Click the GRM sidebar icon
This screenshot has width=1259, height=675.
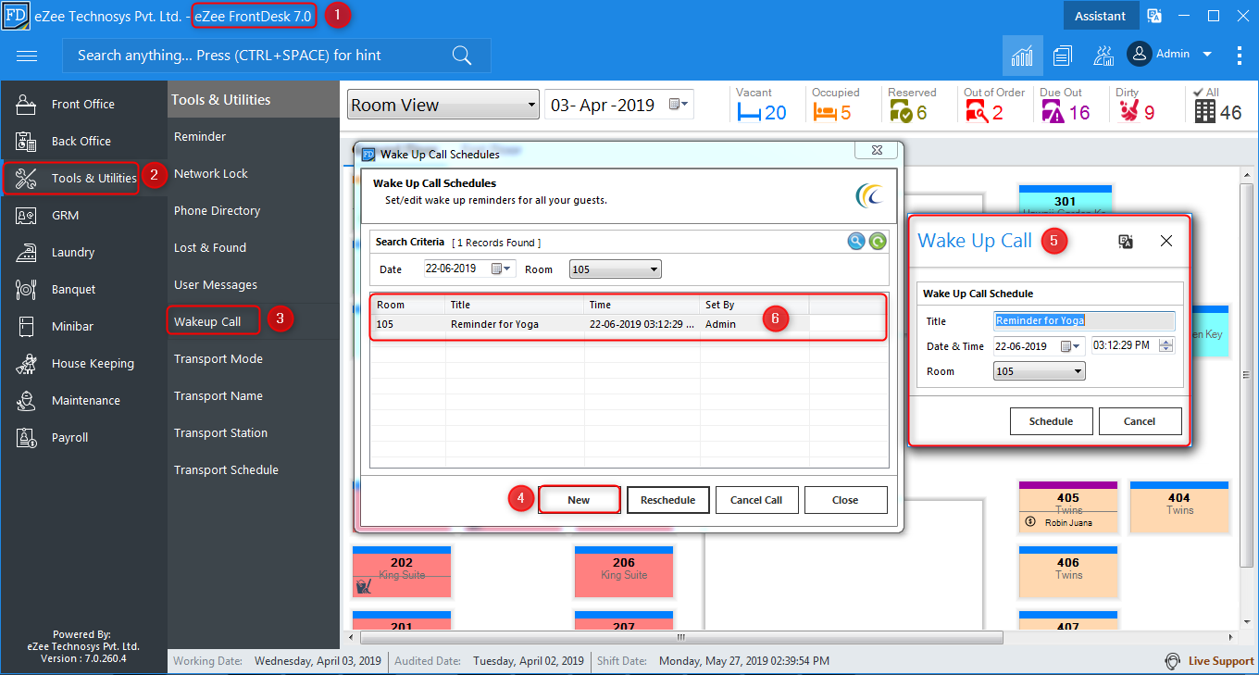point(26,215)
